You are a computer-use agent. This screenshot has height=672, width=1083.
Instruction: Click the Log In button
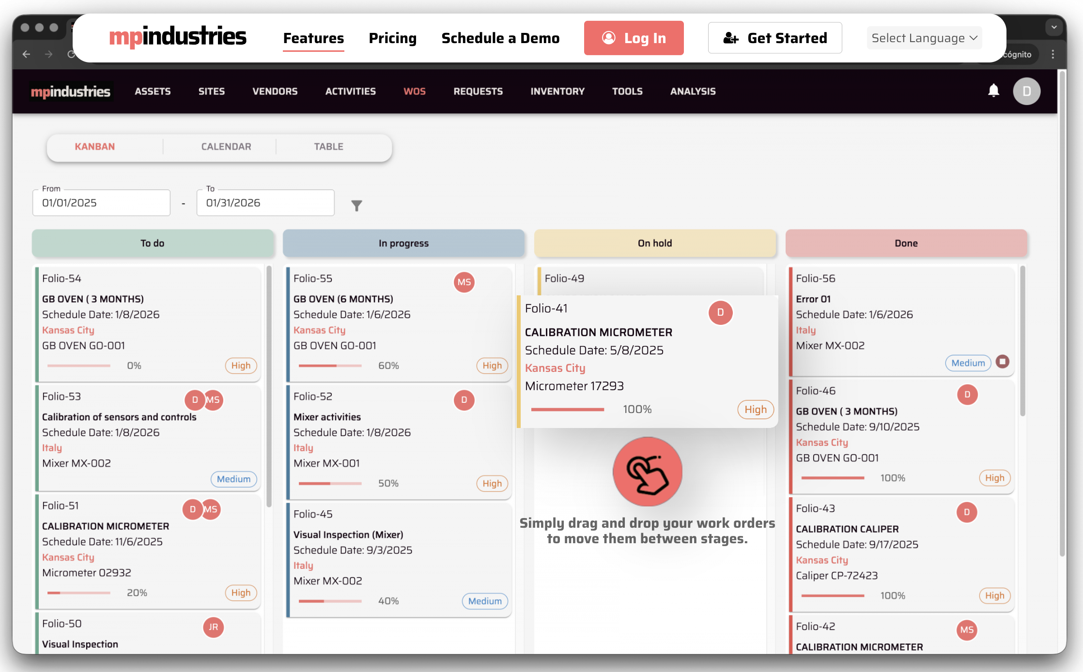point(634,38)
